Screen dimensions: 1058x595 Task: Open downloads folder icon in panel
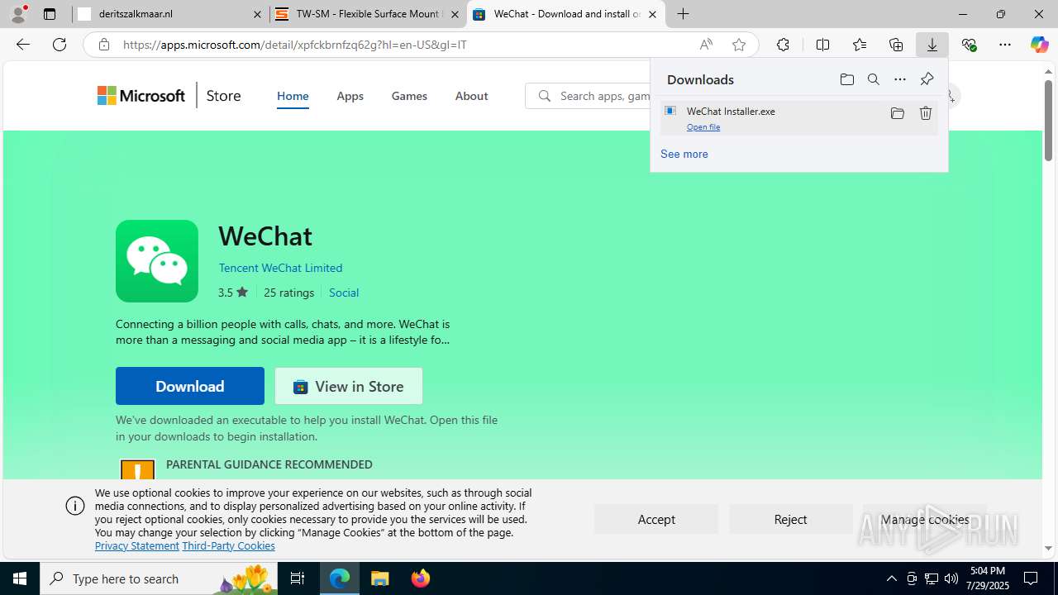(x=846, y=79)
